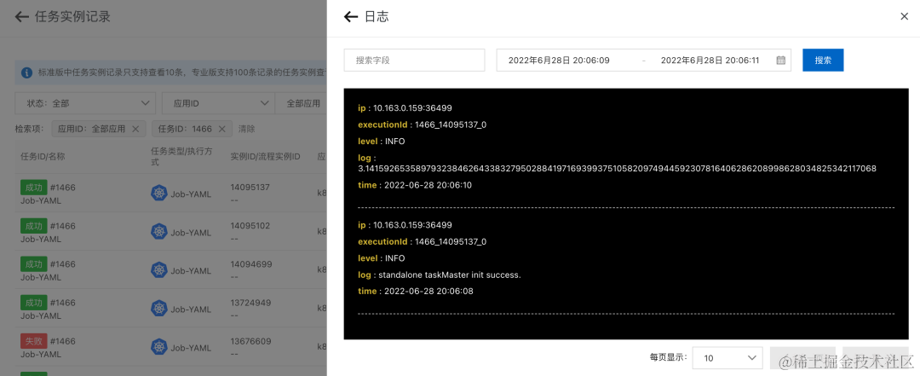Viewport: 920px width, 376px height.
Task: Click Kubernetes icon in row 14095102
Action: click(x=159, y=232)
